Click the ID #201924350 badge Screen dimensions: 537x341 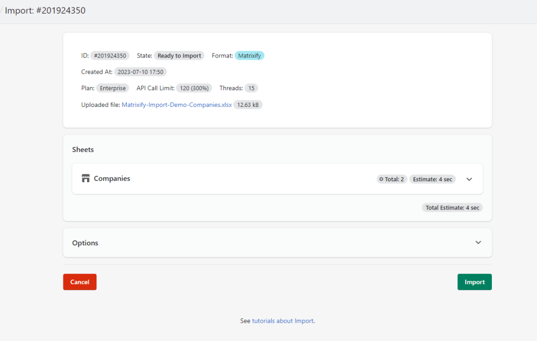(109, 55)
